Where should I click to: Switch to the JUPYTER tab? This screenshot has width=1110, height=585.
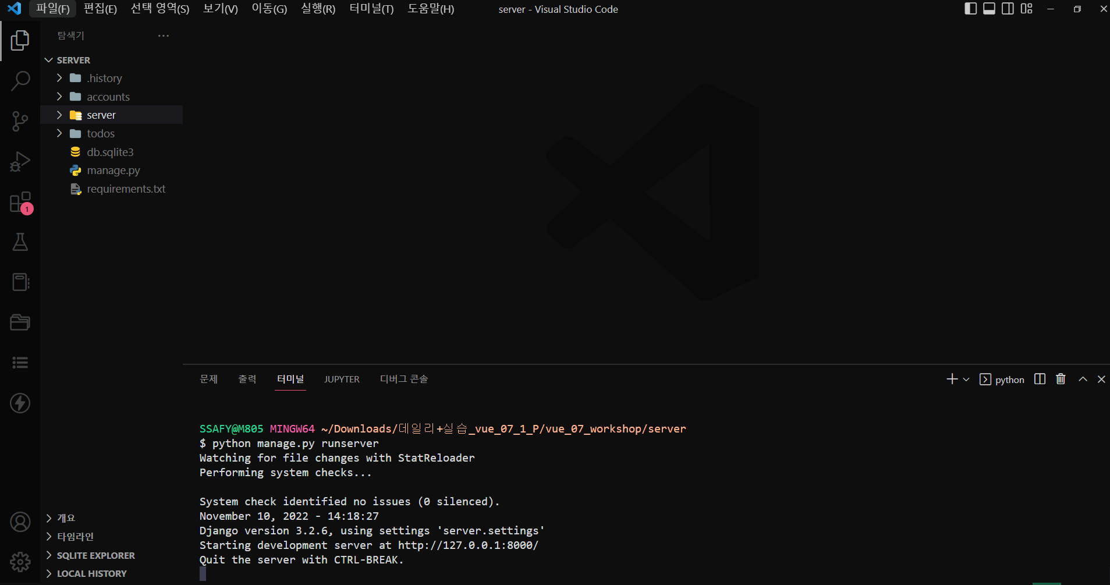(x=342, y=379)
